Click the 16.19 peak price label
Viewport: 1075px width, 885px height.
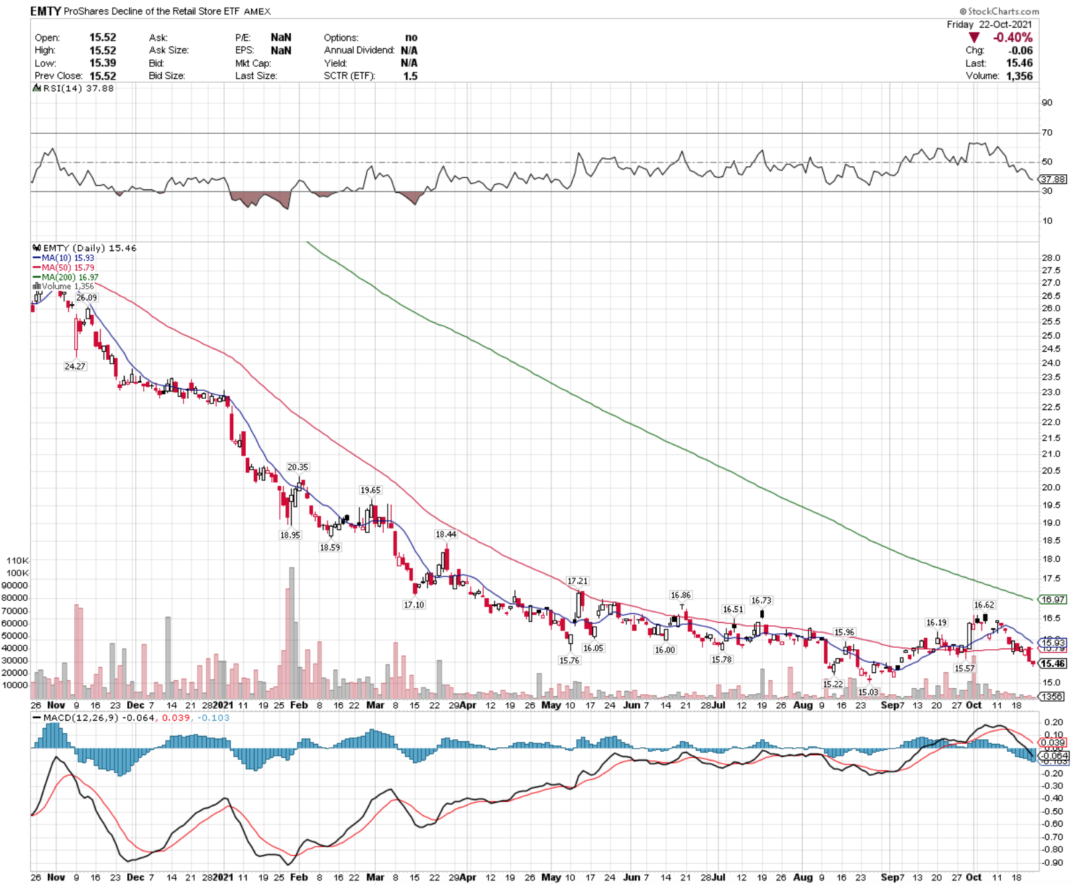pos(936,622)
